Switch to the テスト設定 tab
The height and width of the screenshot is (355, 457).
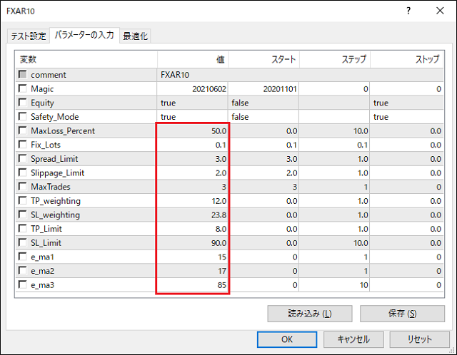pyautogui.click(x=29, y=36)
